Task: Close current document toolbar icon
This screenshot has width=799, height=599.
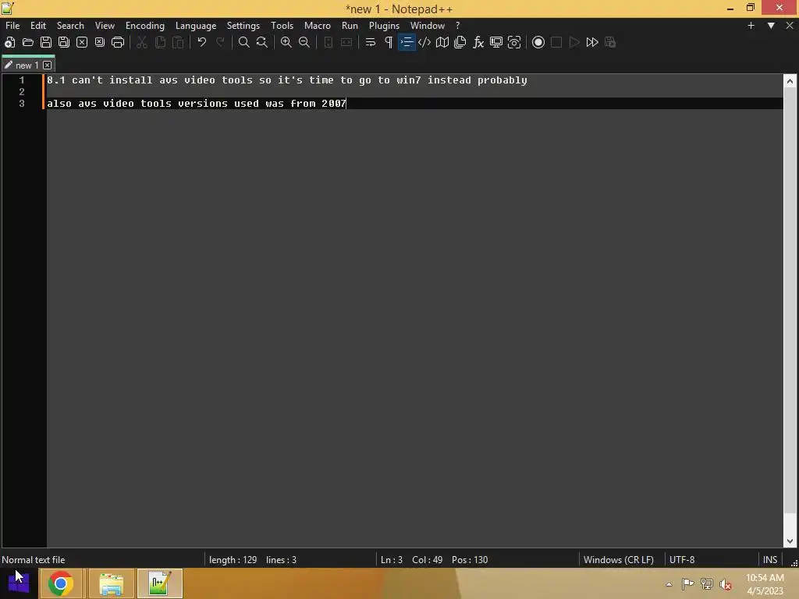Action: [x=81, y=42]
